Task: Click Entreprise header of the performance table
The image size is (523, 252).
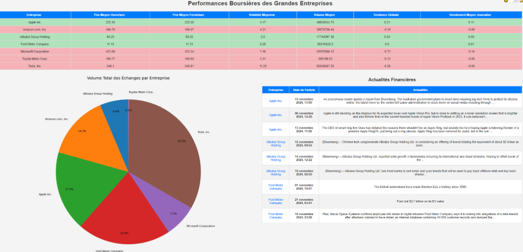Action: tap(35, 15)
